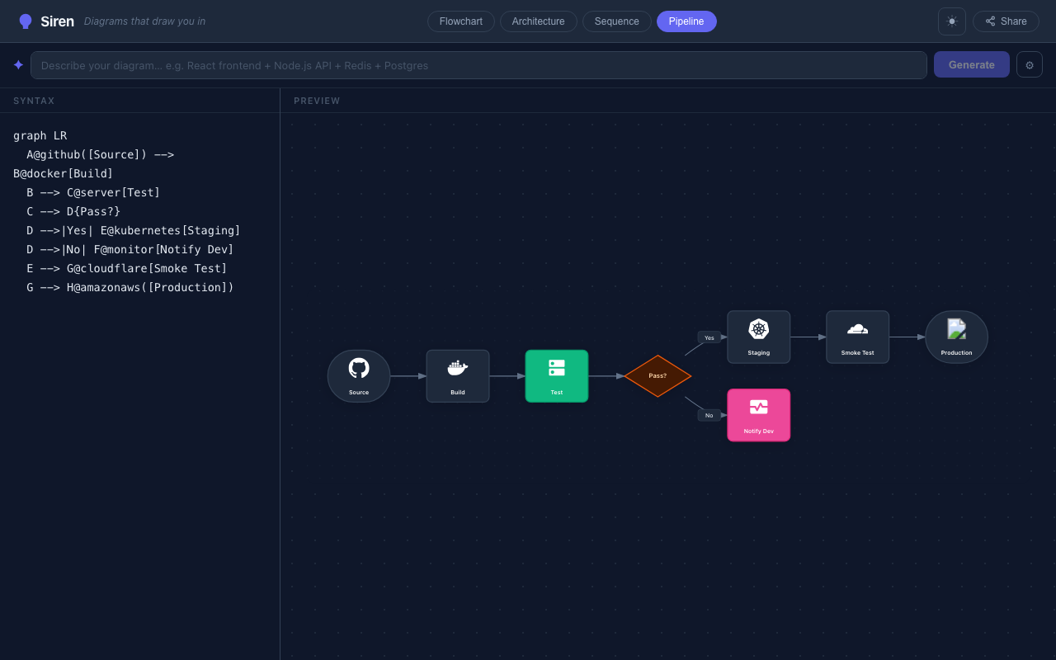Open the settings gear next to Generate
The height and width of the screenshot is (660, 1056).
pos(1030,65)
